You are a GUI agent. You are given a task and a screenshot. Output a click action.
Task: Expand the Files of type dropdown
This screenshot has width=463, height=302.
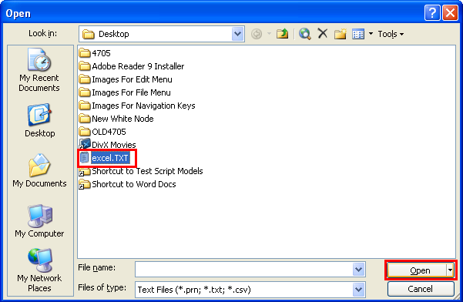pos(358,290)
